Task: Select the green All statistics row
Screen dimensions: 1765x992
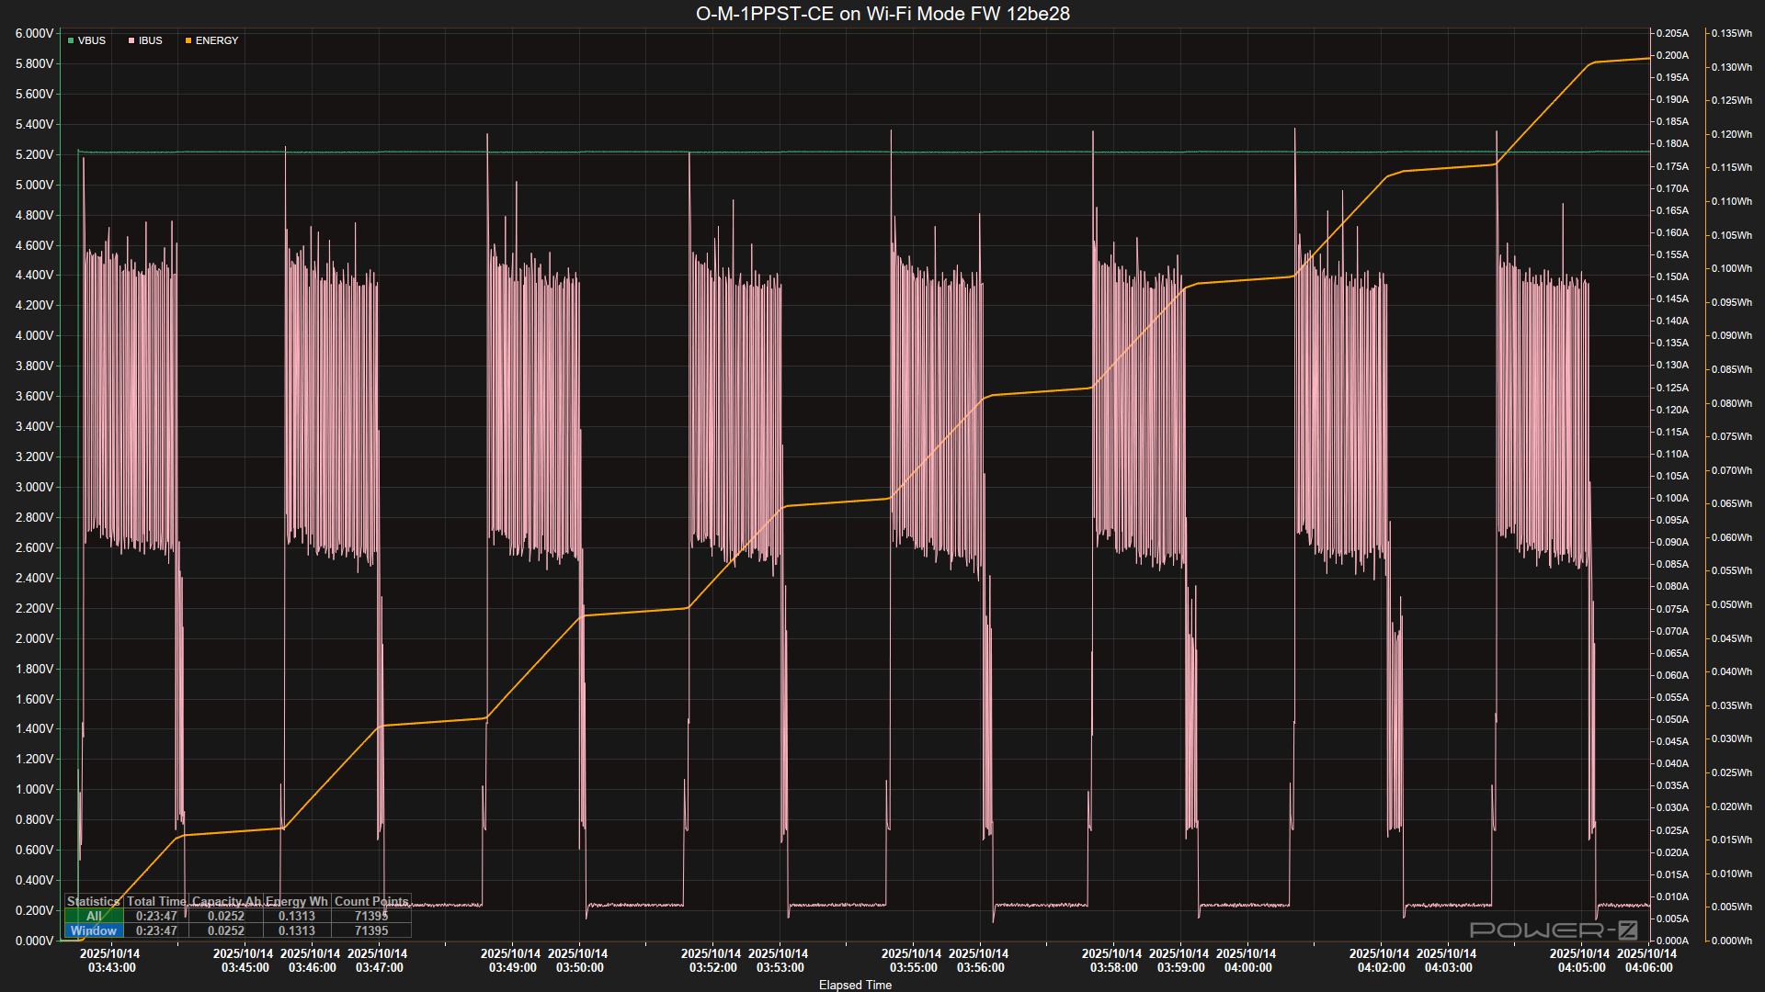Action: tap(94, 916)
